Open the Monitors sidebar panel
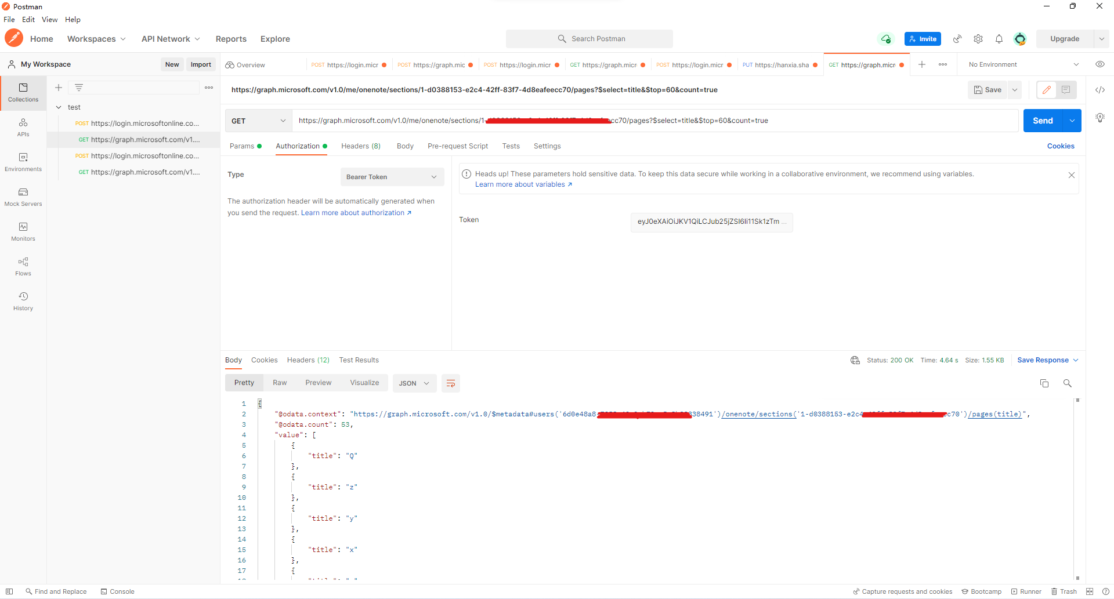Viewport: 1114px width, 599px height. point(23,231)
